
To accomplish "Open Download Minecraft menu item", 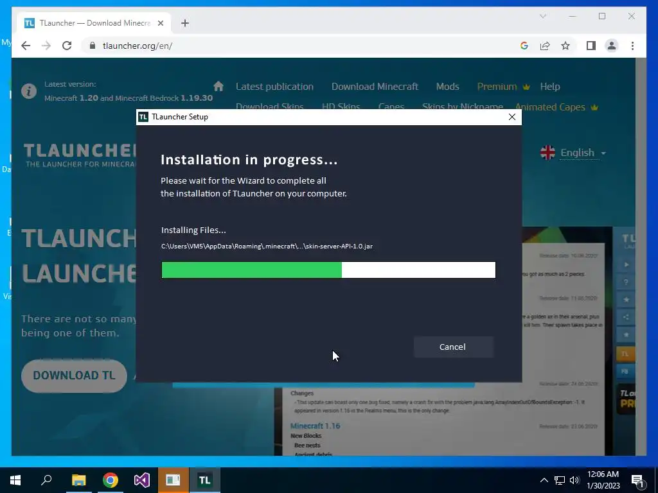I will coord(375,87).
